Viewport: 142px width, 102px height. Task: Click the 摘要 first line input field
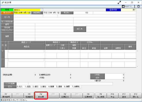coord(24,34)
